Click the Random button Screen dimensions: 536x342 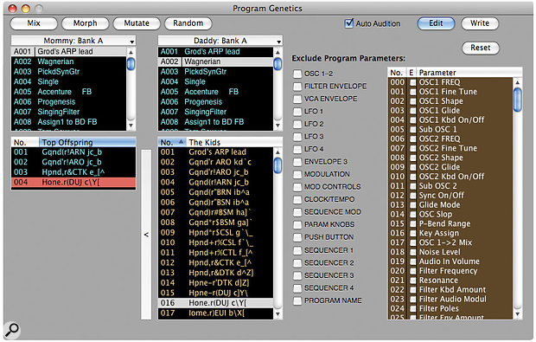click(188, 23)
